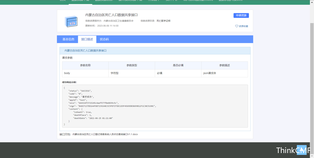Open the 死亡医学证明 catalog link
The width and height of the screenshot is (314, 158).
click(x=163, y=21)
